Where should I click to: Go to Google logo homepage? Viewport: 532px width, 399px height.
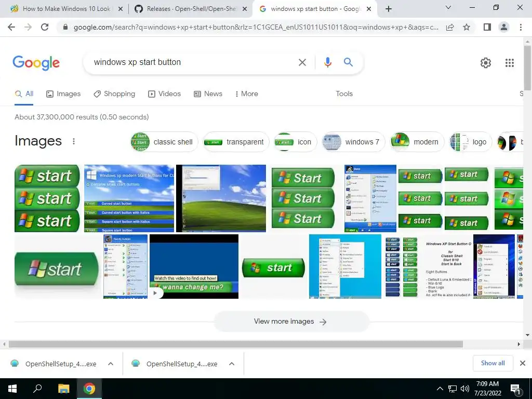coord(36,63)
